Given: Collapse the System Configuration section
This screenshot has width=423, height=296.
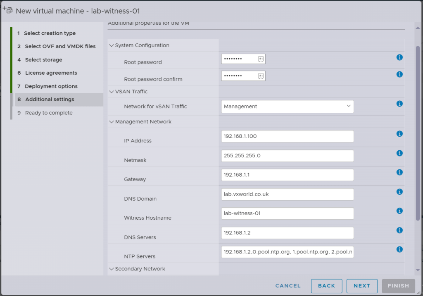Looking at the screenshot, I should [x=112, y=45].
